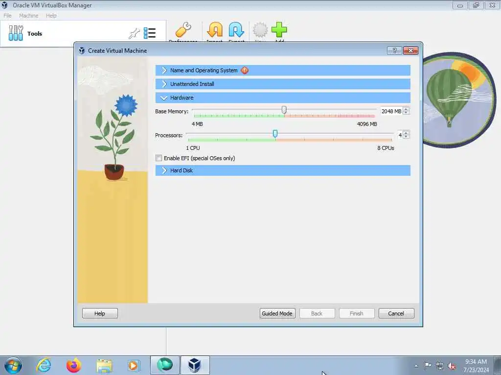Click the Action Center flag icon
The width and height of the screenshot is (501, 375).
coord(428,365)
